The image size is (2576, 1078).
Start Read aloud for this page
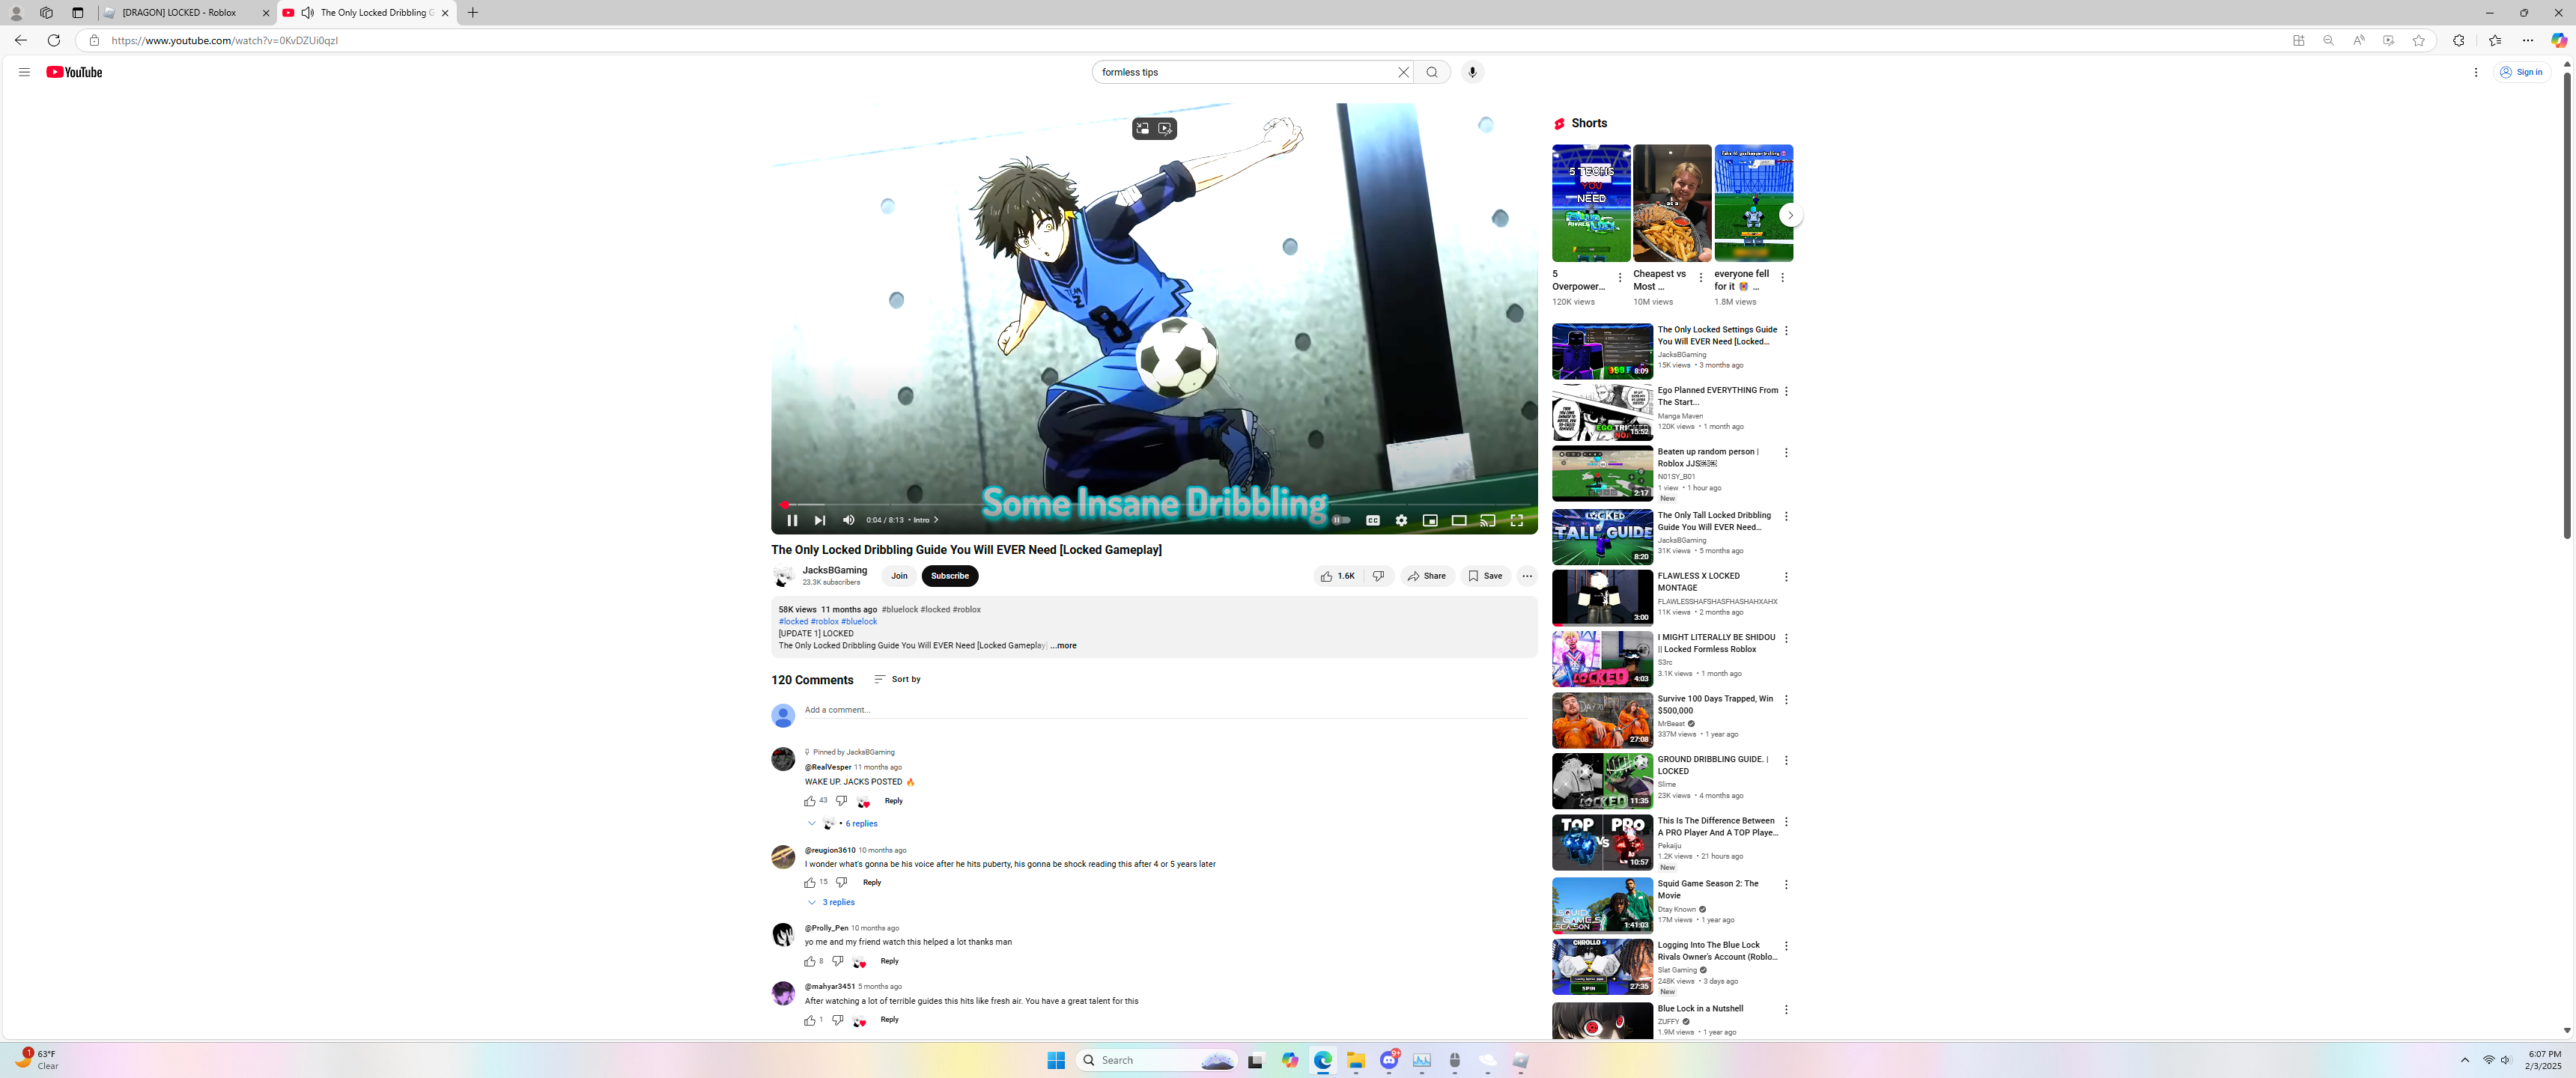tap(2358, 40)
